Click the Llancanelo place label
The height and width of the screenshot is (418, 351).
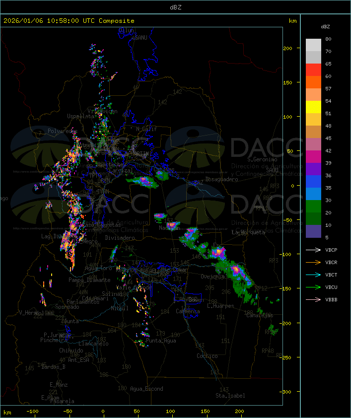click(93, 344)
